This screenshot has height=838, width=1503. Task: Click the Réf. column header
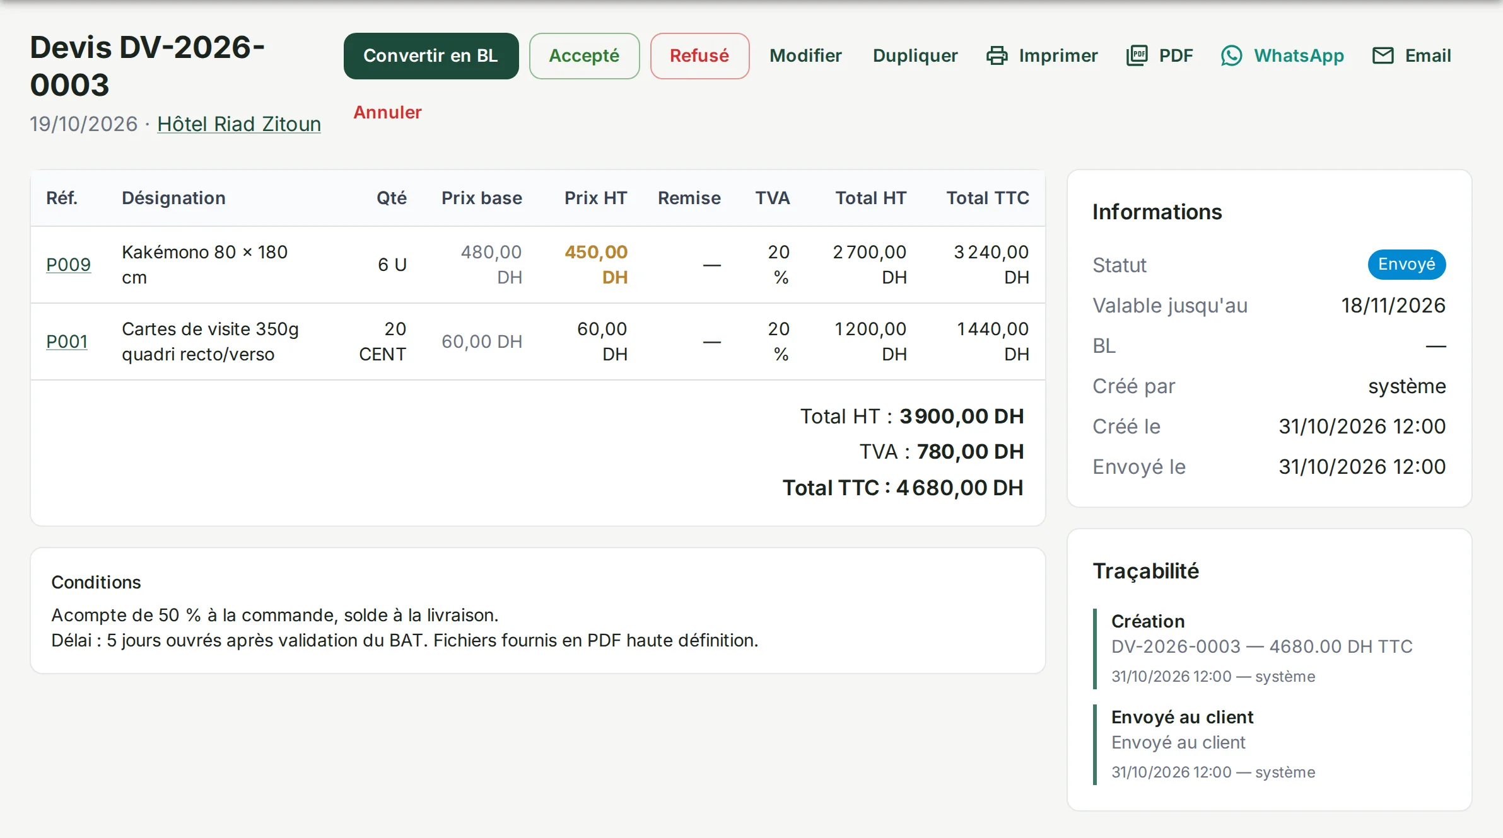click(x=62, y=198)
